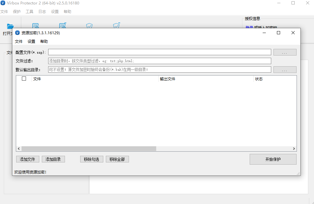Browse for the 默认输出目录 folder

click(285, 69)
